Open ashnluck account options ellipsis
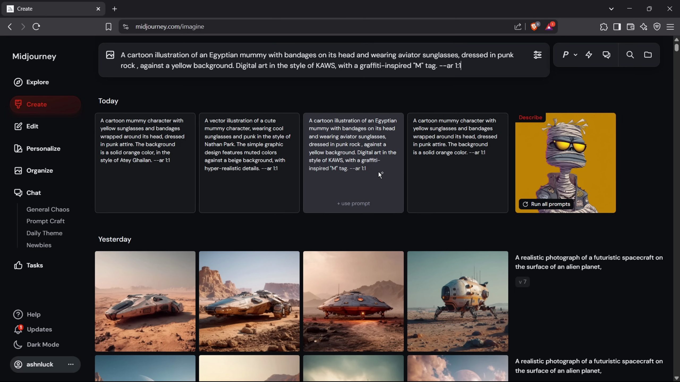Image resolution: width=680 pixels, height=382 pixels. click(71, 364)
